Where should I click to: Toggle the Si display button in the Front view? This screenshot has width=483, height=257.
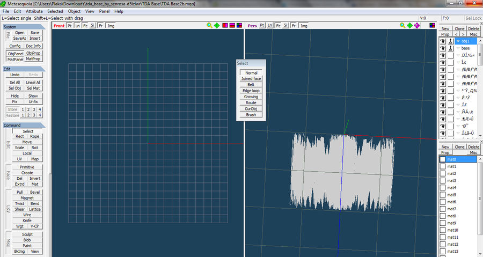(x=92, y=25)
